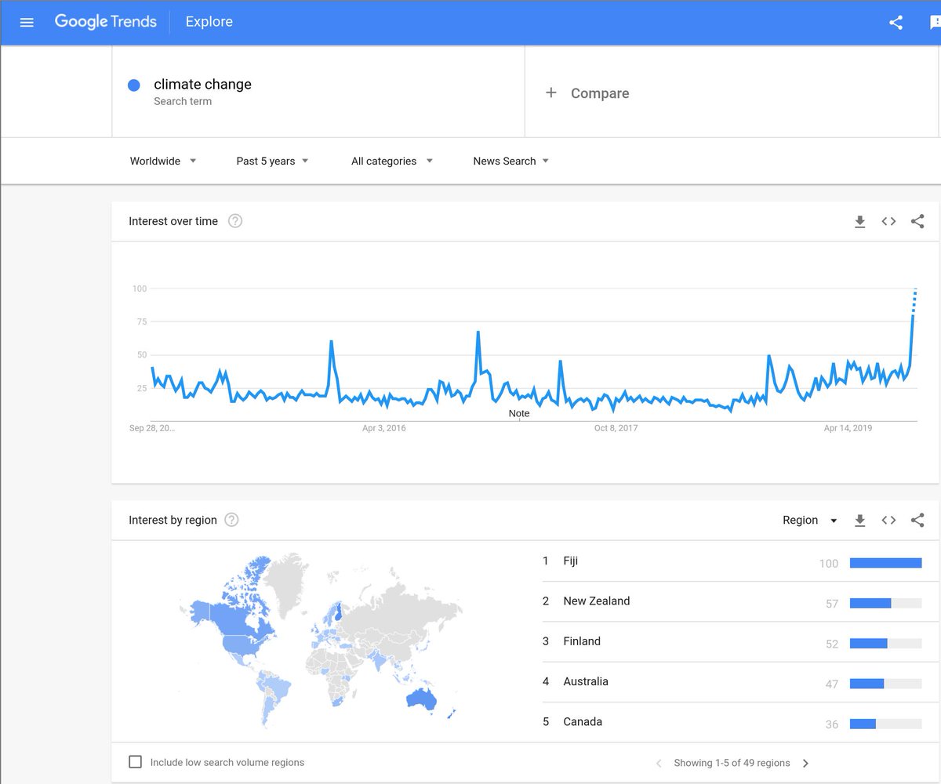
Task: Click the 'Interest over time' heading
Action: click(173, 221)
